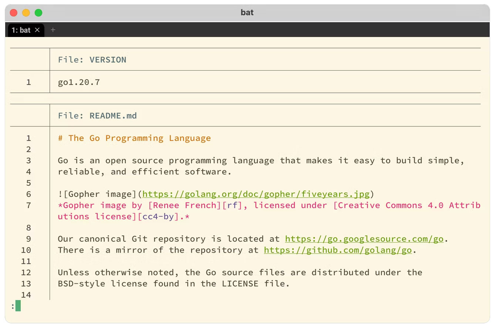
Task: Click 'Our canonical Git repository' text
Action: 132,239
